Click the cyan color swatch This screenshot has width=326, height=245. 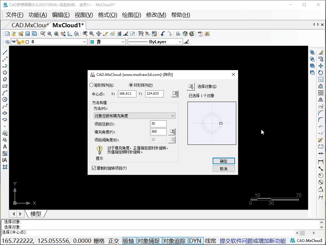click(x=93, y=42)
